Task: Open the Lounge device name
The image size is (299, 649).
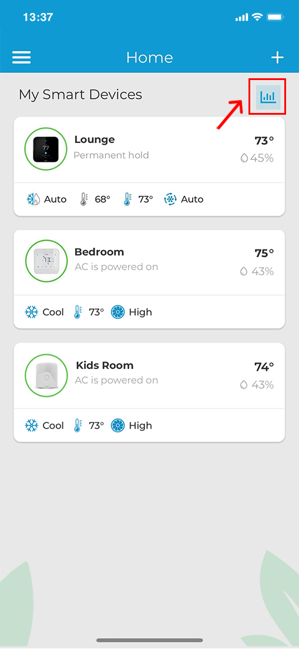Action: (x=95, y=139)
